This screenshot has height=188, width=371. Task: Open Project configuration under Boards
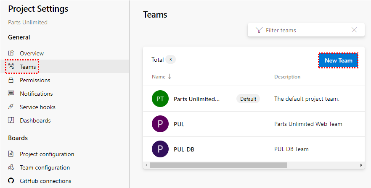[x=47, y=154]
